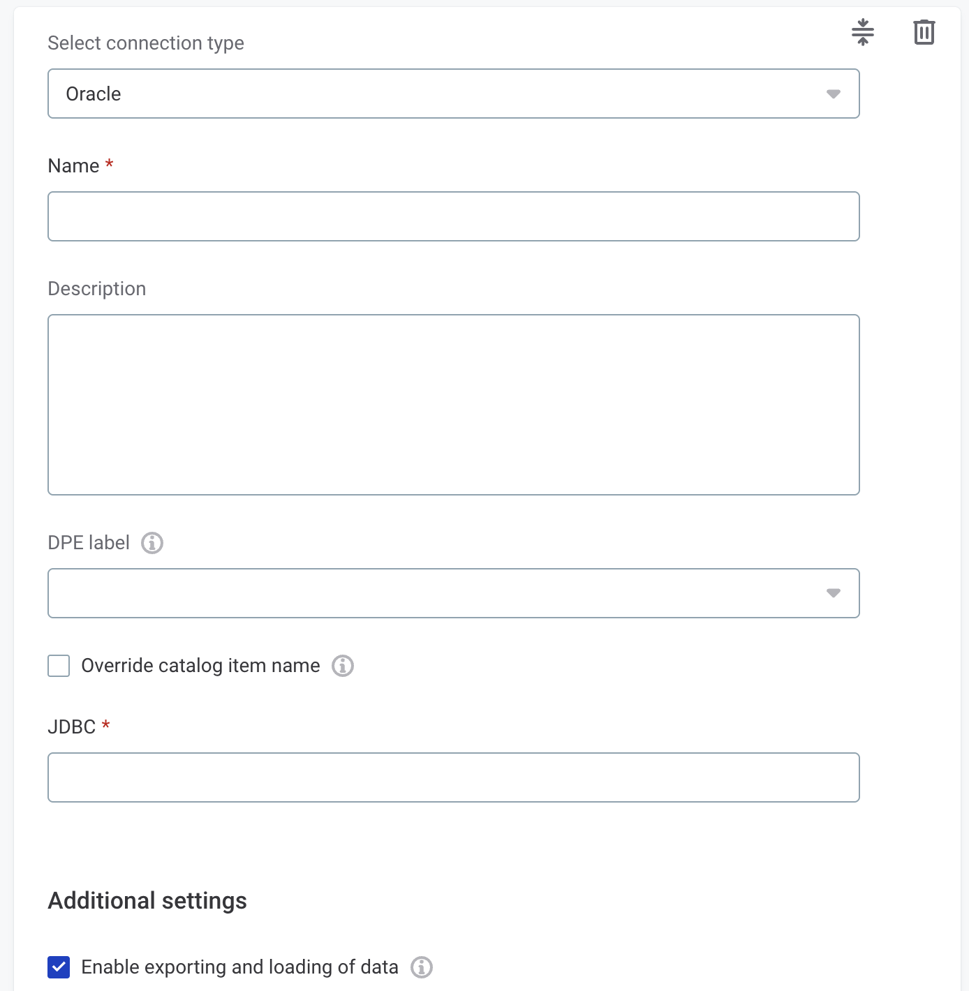Click the "Enable exporting and loading of data" text
This screenshot has height=991, width=969.
(239, 967)
